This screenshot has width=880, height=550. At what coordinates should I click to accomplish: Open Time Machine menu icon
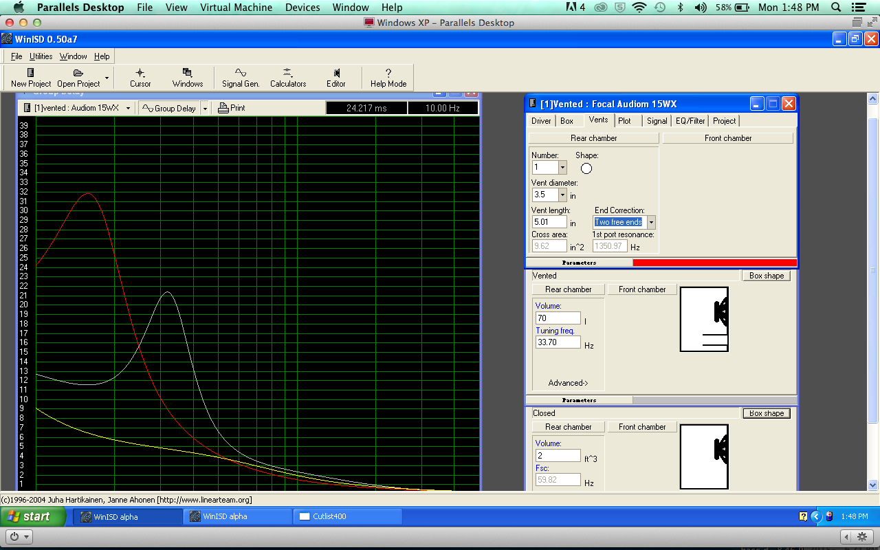coord(660,8)
